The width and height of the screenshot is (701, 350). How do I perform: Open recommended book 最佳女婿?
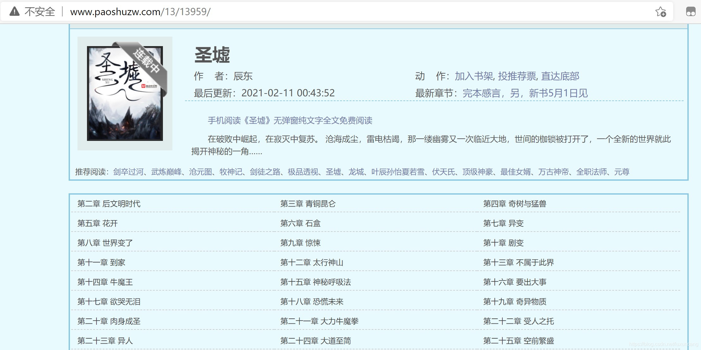click(516, 172)
